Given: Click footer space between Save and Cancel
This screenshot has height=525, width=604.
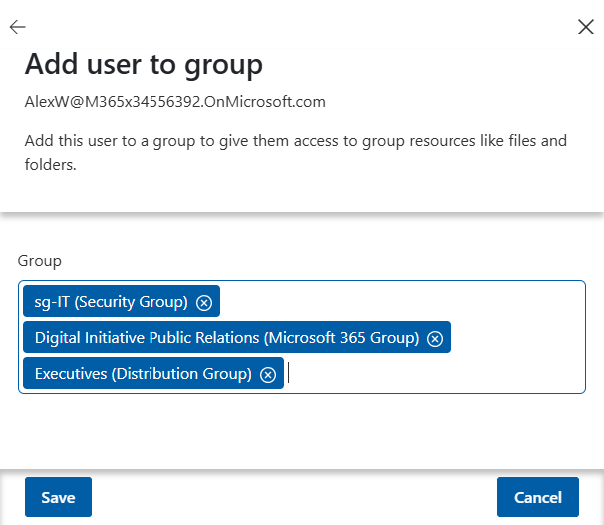Looking at the screenshot, I should [294, 497].
